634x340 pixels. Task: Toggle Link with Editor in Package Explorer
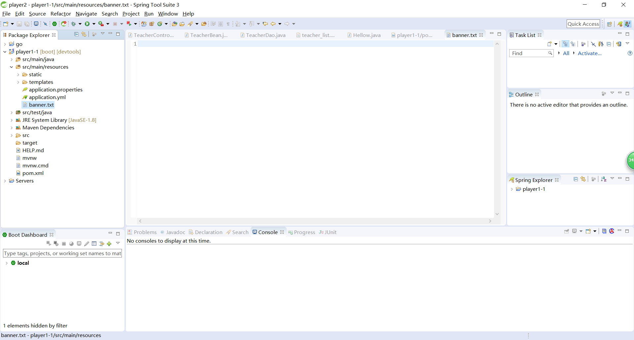(x=84, y=34)
